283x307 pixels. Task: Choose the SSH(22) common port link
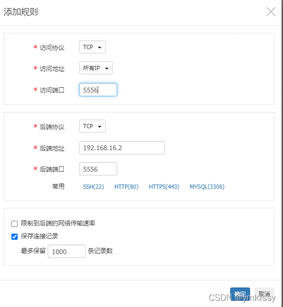pyautogui.click(x=93, y=186)
